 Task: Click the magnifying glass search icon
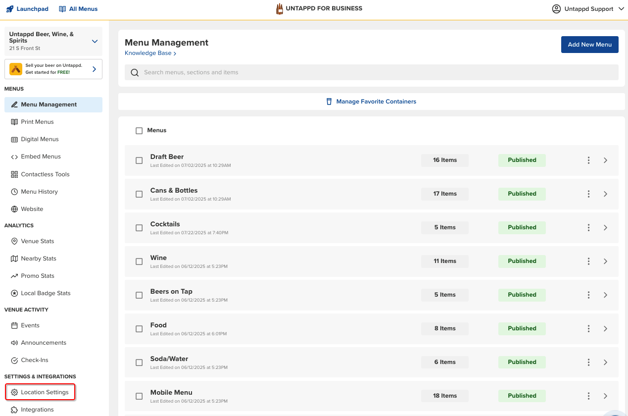(135, 72)
